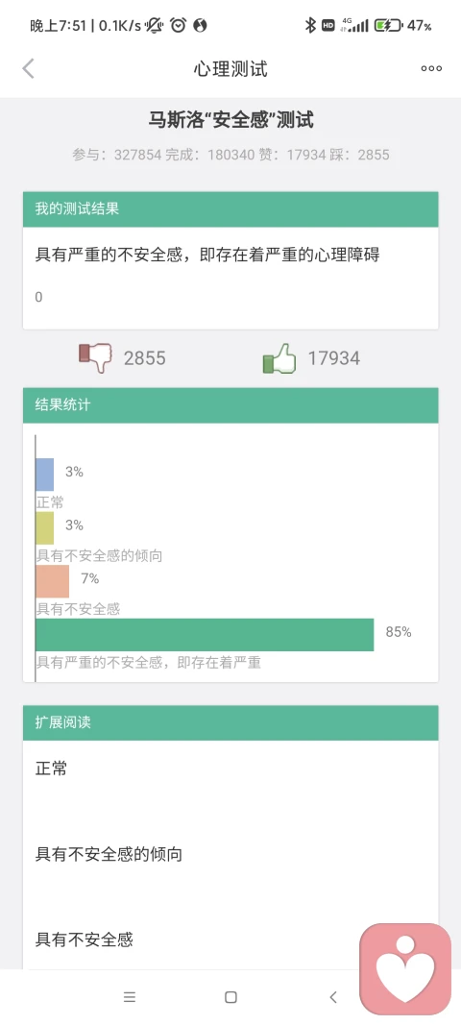Open the three-dot more options menu
Screen dimensions: 461x1025
(x=431, y=68)
